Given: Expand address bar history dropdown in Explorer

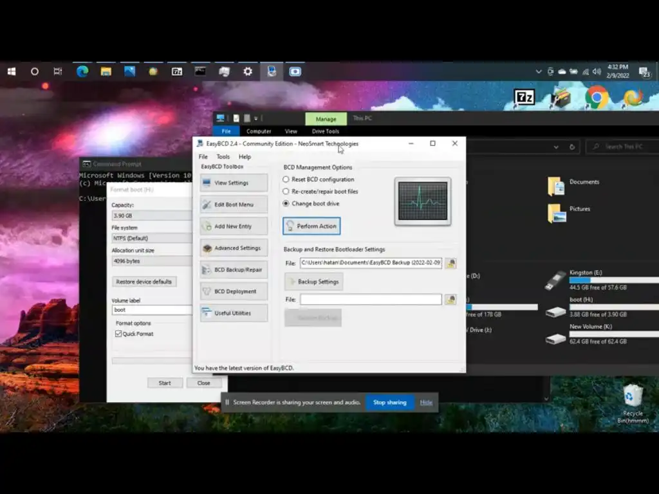Looking at the screenshot, I should 556,147.
